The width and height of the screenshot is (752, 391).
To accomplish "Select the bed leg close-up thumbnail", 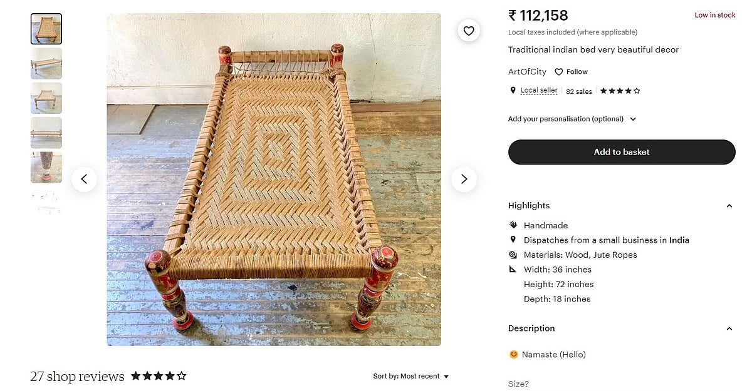I will 46,167.
